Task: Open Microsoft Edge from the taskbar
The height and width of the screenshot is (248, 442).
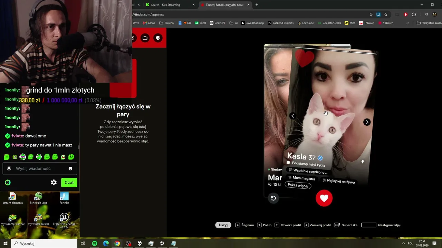Action: tap(106, 243)
